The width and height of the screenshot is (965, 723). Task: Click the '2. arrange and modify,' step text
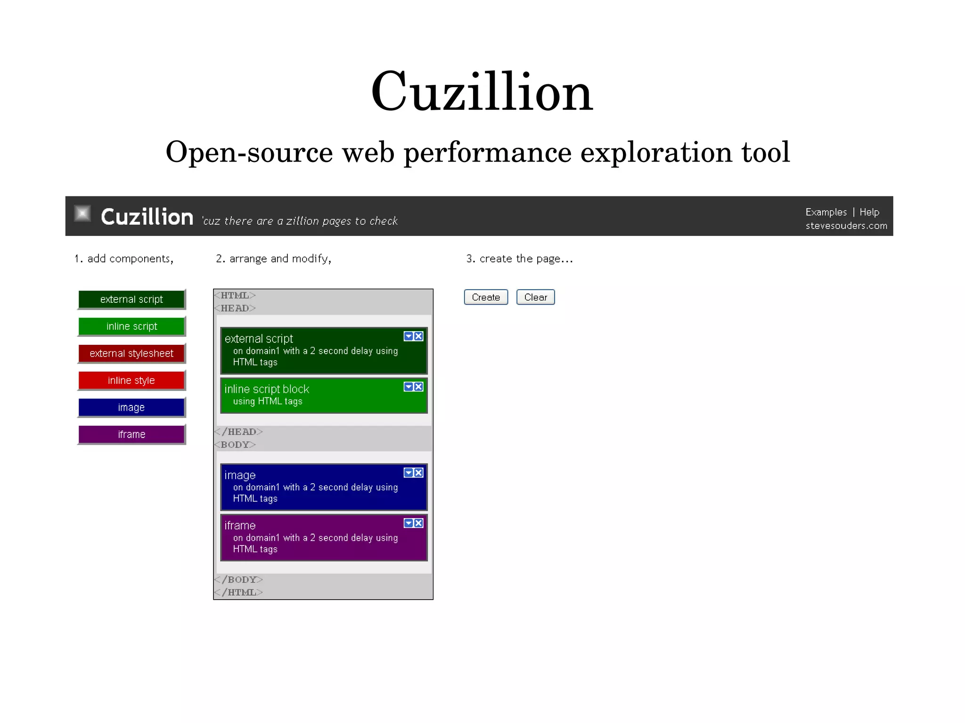[x=274, y=259]
